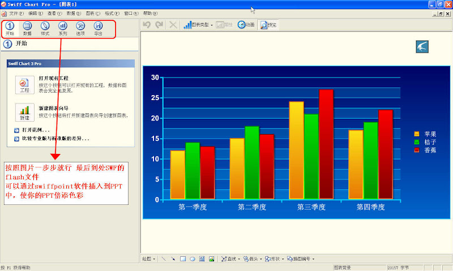Open the 开始 (Start) step icon
453x271 pixels.
pos(10,28)
